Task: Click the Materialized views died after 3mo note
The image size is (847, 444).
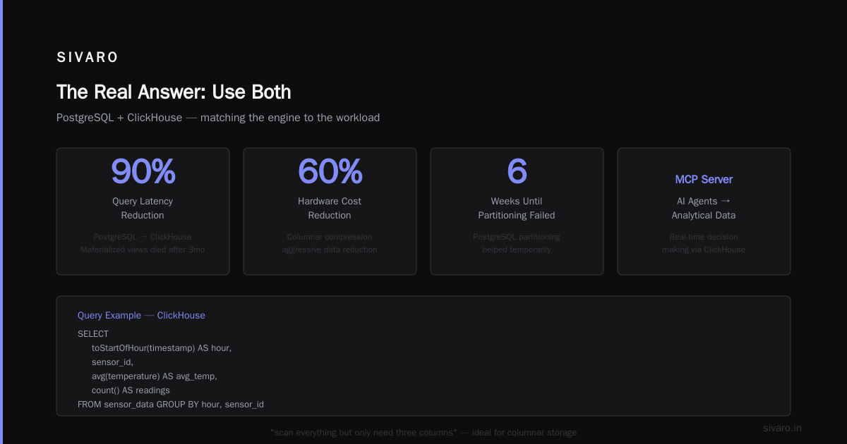Action: point(143,249)
